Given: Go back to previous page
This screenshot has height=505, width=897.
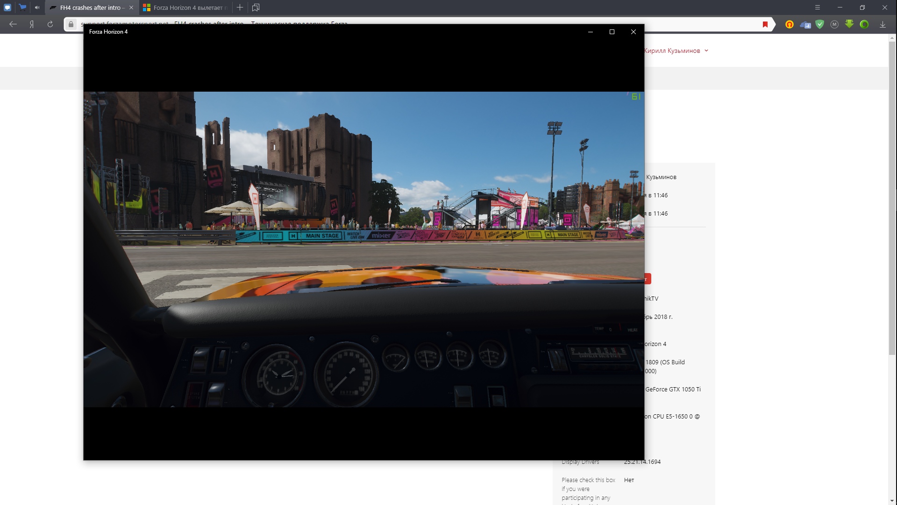Looking at the screenshot, I should (13, 24).
